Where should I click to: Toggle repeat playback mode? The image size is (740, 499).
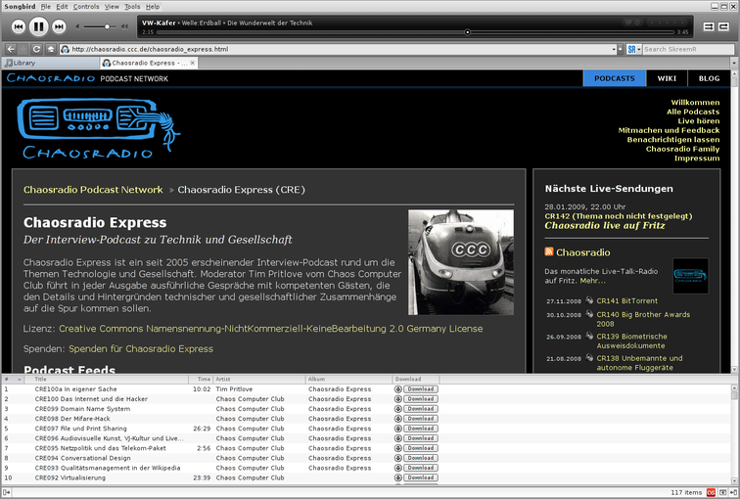723,26
